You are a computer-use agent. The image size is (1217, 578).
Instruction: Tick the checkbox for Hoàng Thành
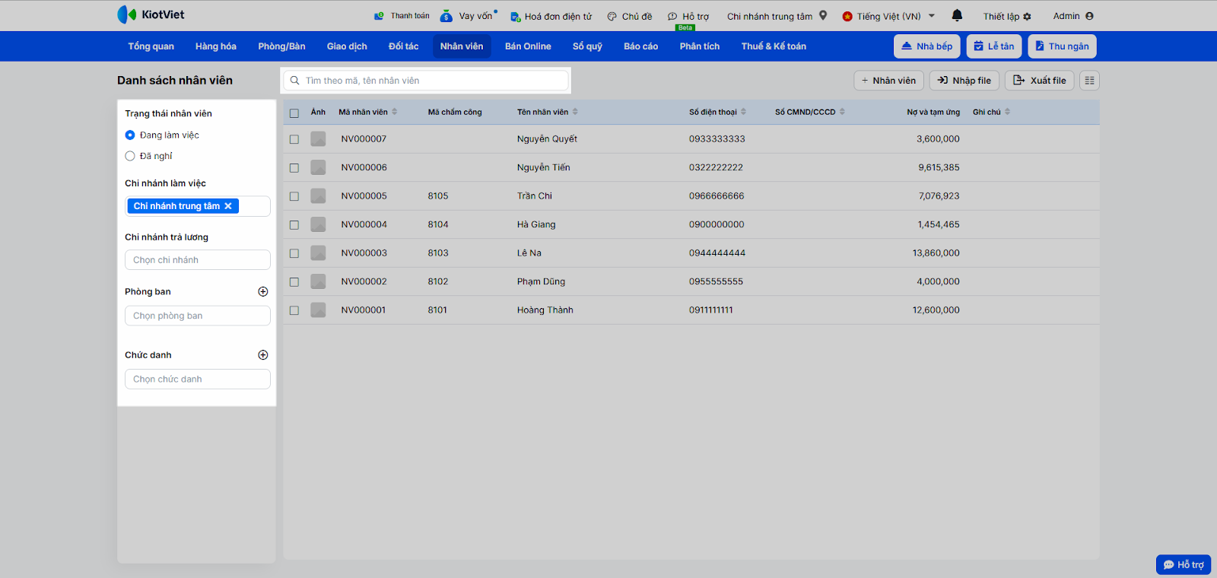coord(294,310)
